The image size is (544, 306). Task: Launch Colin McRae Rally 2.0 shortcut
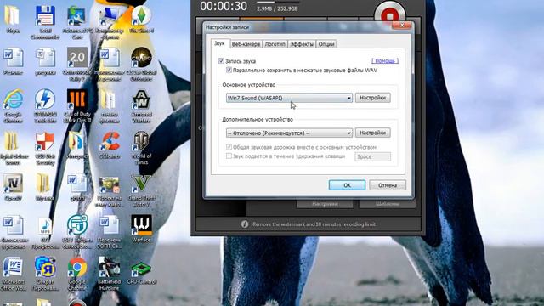(x=77, y=65)
